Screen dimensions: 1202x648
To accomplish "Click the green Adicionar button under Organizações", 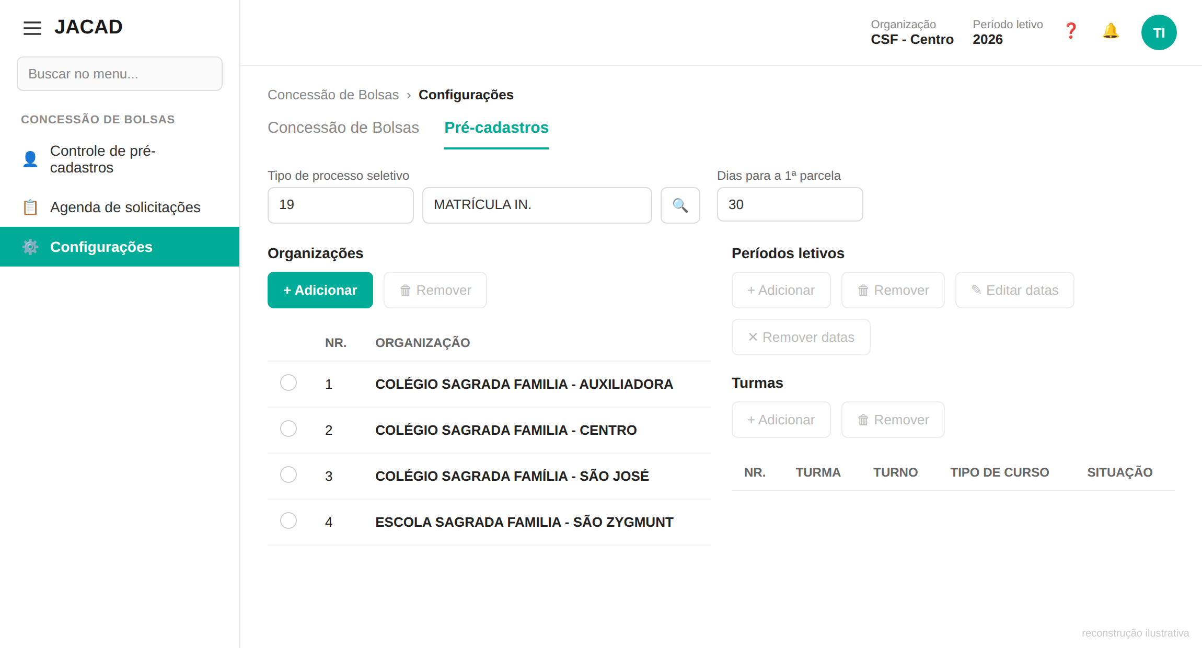I will (x=320, y=290).
